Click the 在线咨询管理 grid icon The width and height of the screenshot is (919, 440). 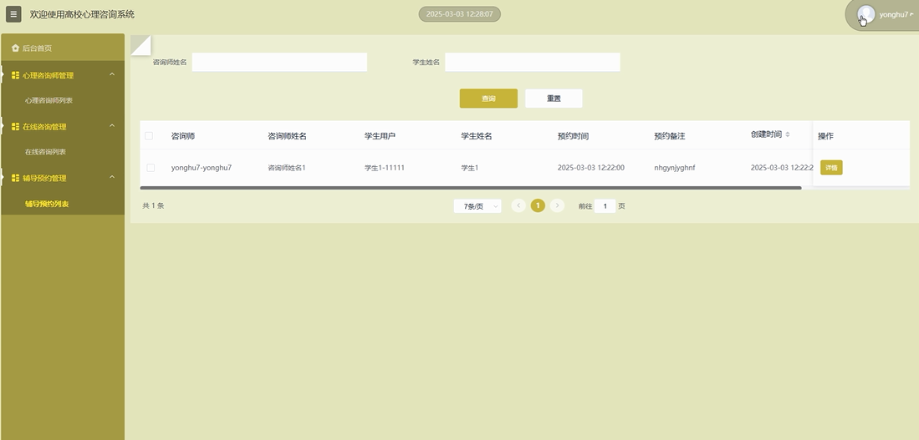pos(15,127)
